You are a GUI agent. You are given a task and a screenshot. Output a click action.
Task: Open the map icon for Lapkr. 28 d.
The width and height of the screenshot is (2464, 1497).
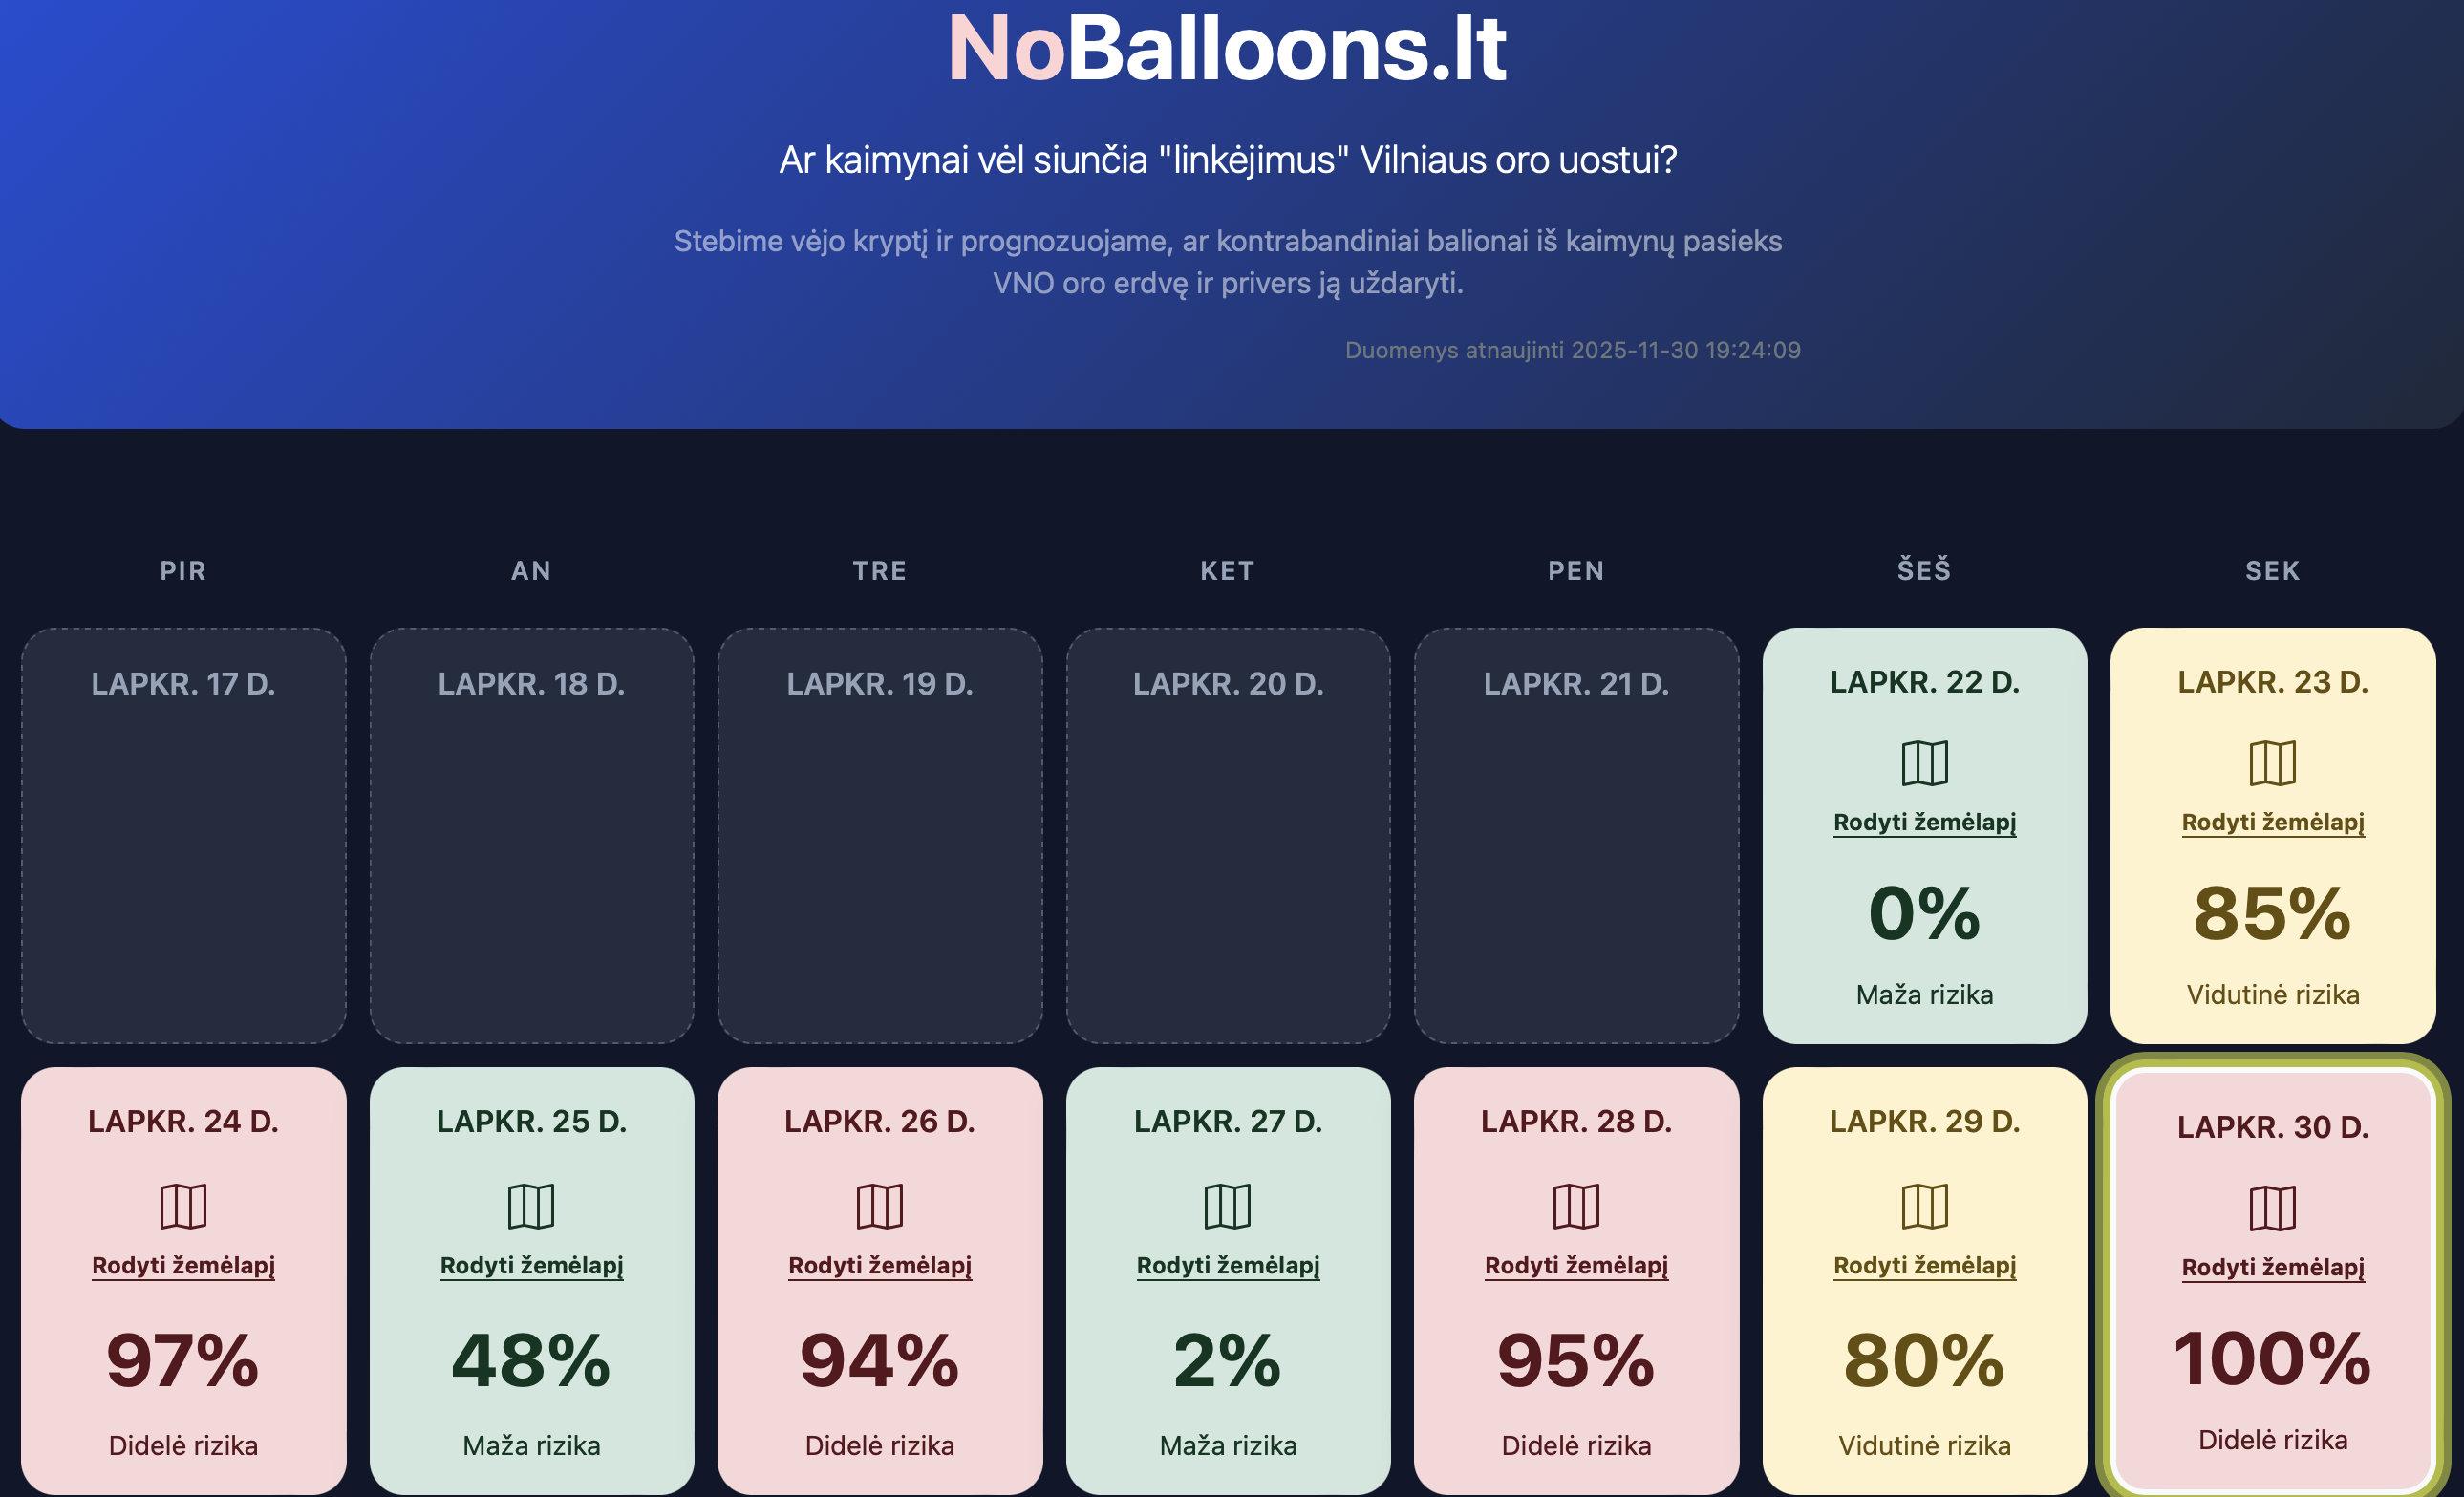[x=1576, y=1206]
